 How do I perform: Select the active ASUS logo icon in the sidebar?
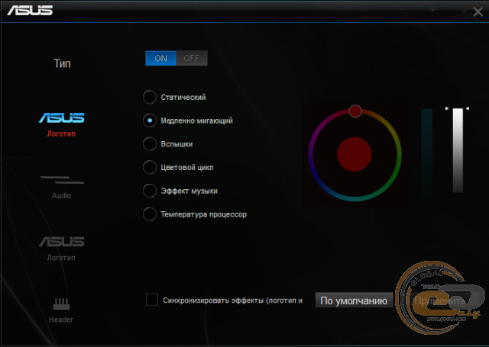coord(61,117)
